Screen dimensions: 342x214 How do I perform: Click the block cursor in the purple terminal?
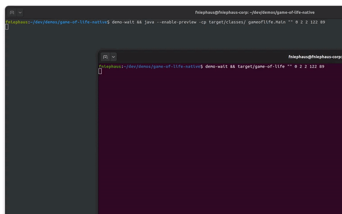[x=100, y=71]
